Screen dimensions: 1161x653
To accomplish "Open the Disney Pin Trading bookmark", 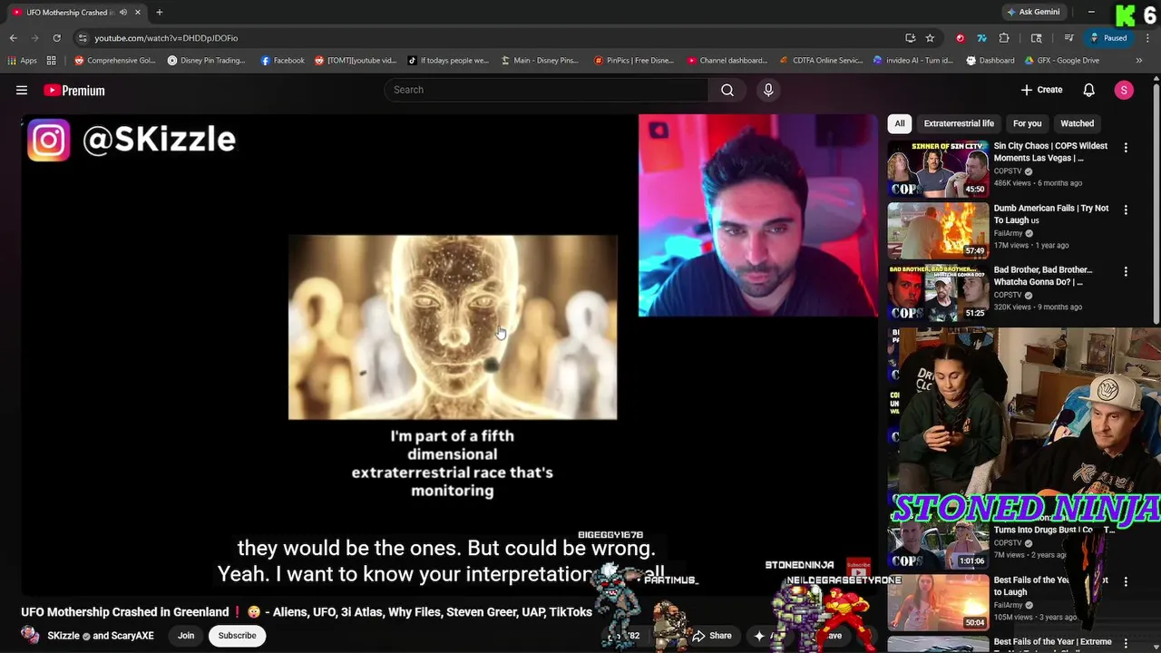I will 206,61.
